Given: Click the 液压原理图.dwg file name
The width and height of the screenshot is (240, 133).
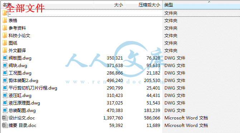Looking at the screenshot, I should (24, 103).
